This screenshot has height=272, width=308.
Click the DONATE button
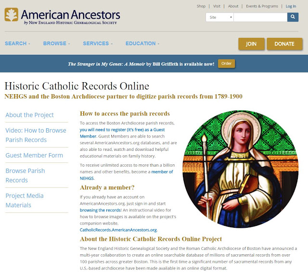pyautogui.click(x=284, y=44)
